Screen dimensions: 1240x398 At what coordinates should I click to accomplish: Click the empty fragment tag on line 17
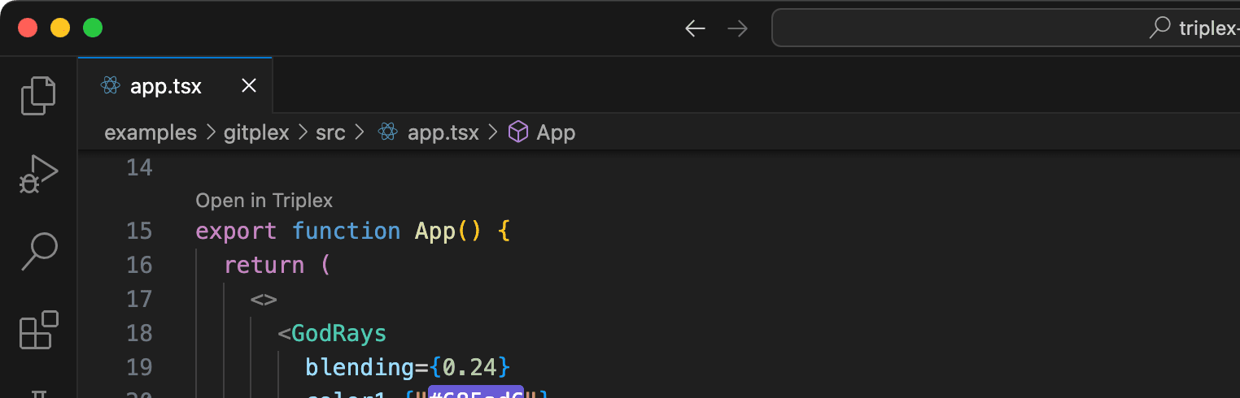pyautogui.click(x=264, y=300)
